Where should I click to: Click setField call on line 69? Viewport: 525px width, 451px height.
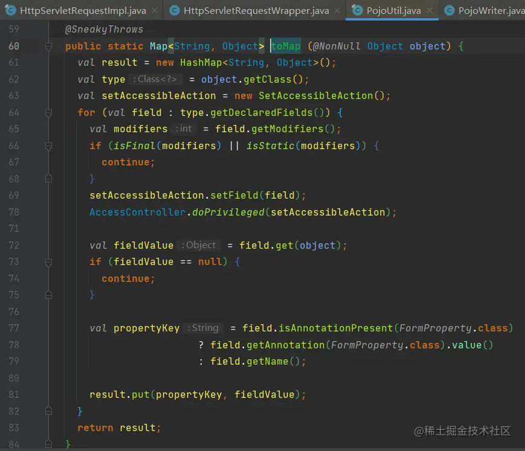(234, 196)
